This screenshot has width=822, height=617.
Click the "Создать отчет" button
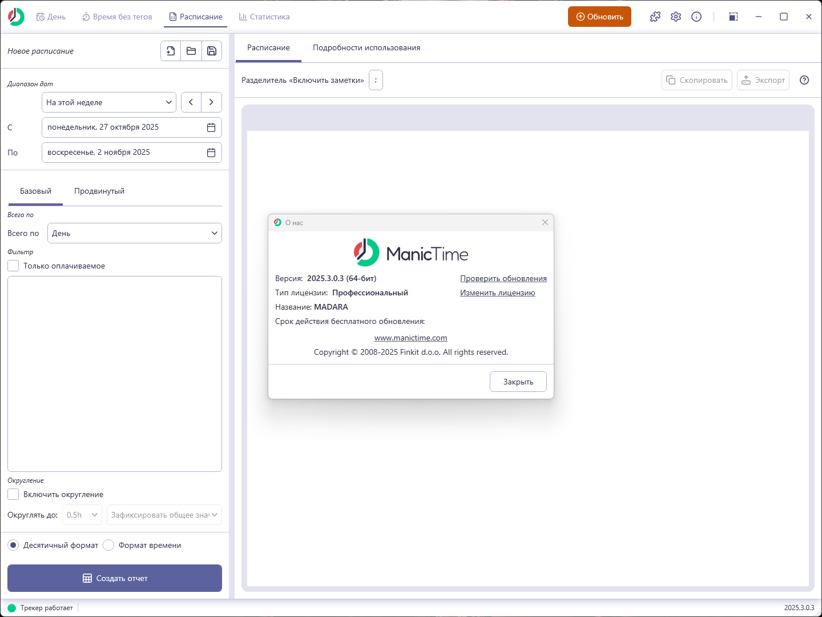(x=115, y=578)
